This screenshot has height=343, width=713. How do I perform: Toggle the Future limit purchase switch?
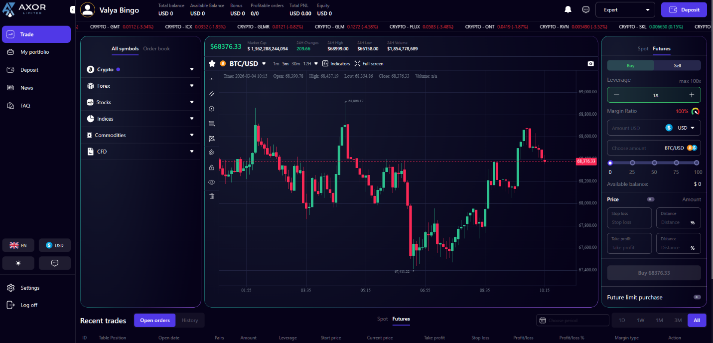tap(697, 297)
